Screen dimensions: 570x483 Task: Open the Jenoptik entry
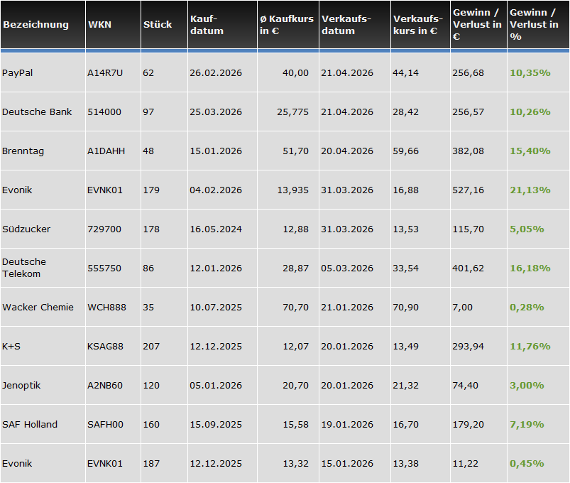click(x=21, y=386)
